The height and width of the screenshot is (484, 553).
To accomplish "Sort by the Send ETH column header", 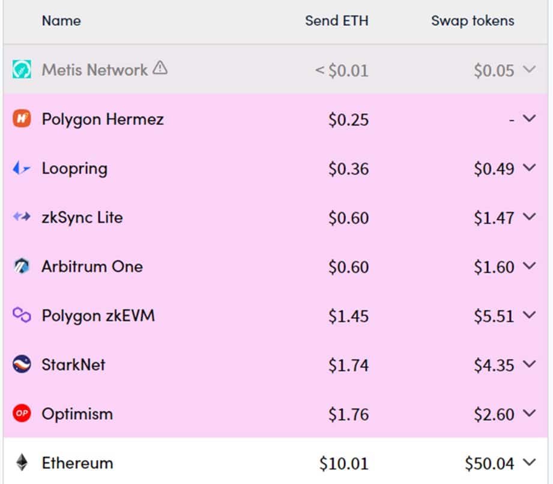I will [337, 21].
